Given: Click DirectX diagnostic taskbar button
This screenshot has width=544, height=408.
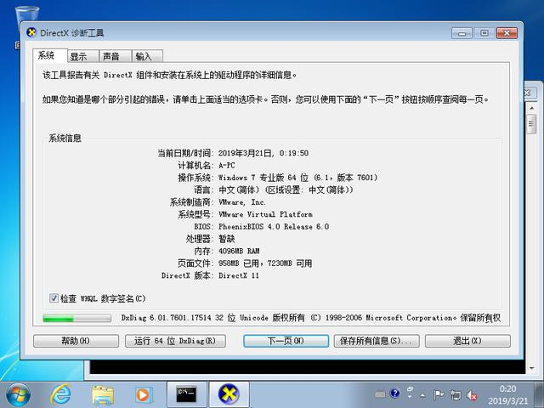Looking at the screenshot, I should click(x=229, y=394).
